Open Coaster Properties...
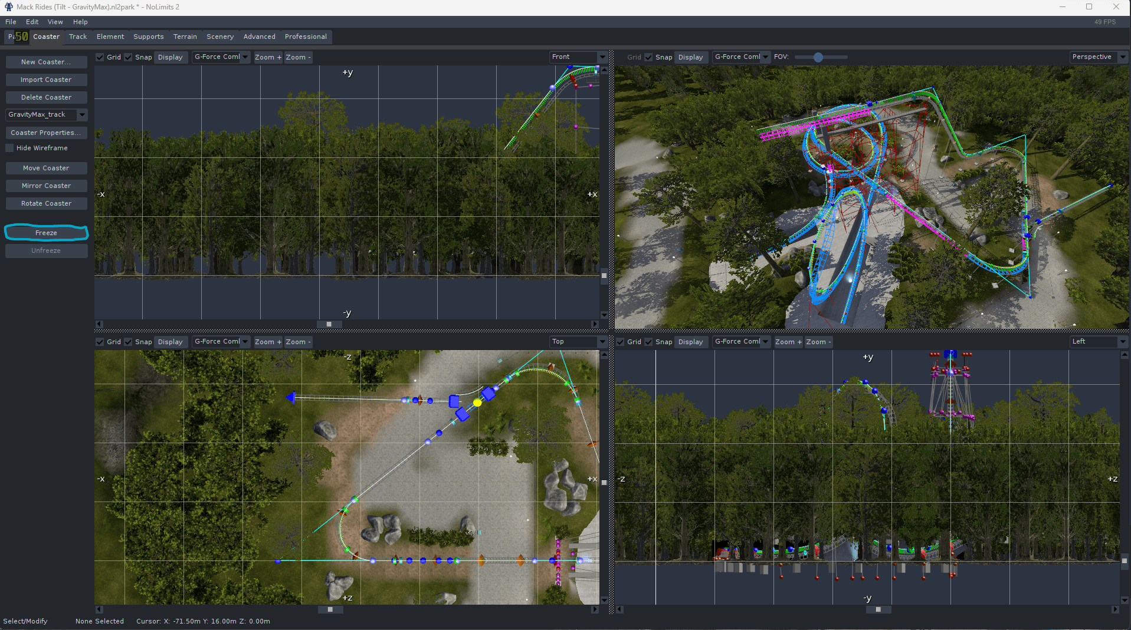The width and height of the screenshot is (1131, 630). (46, 133)
